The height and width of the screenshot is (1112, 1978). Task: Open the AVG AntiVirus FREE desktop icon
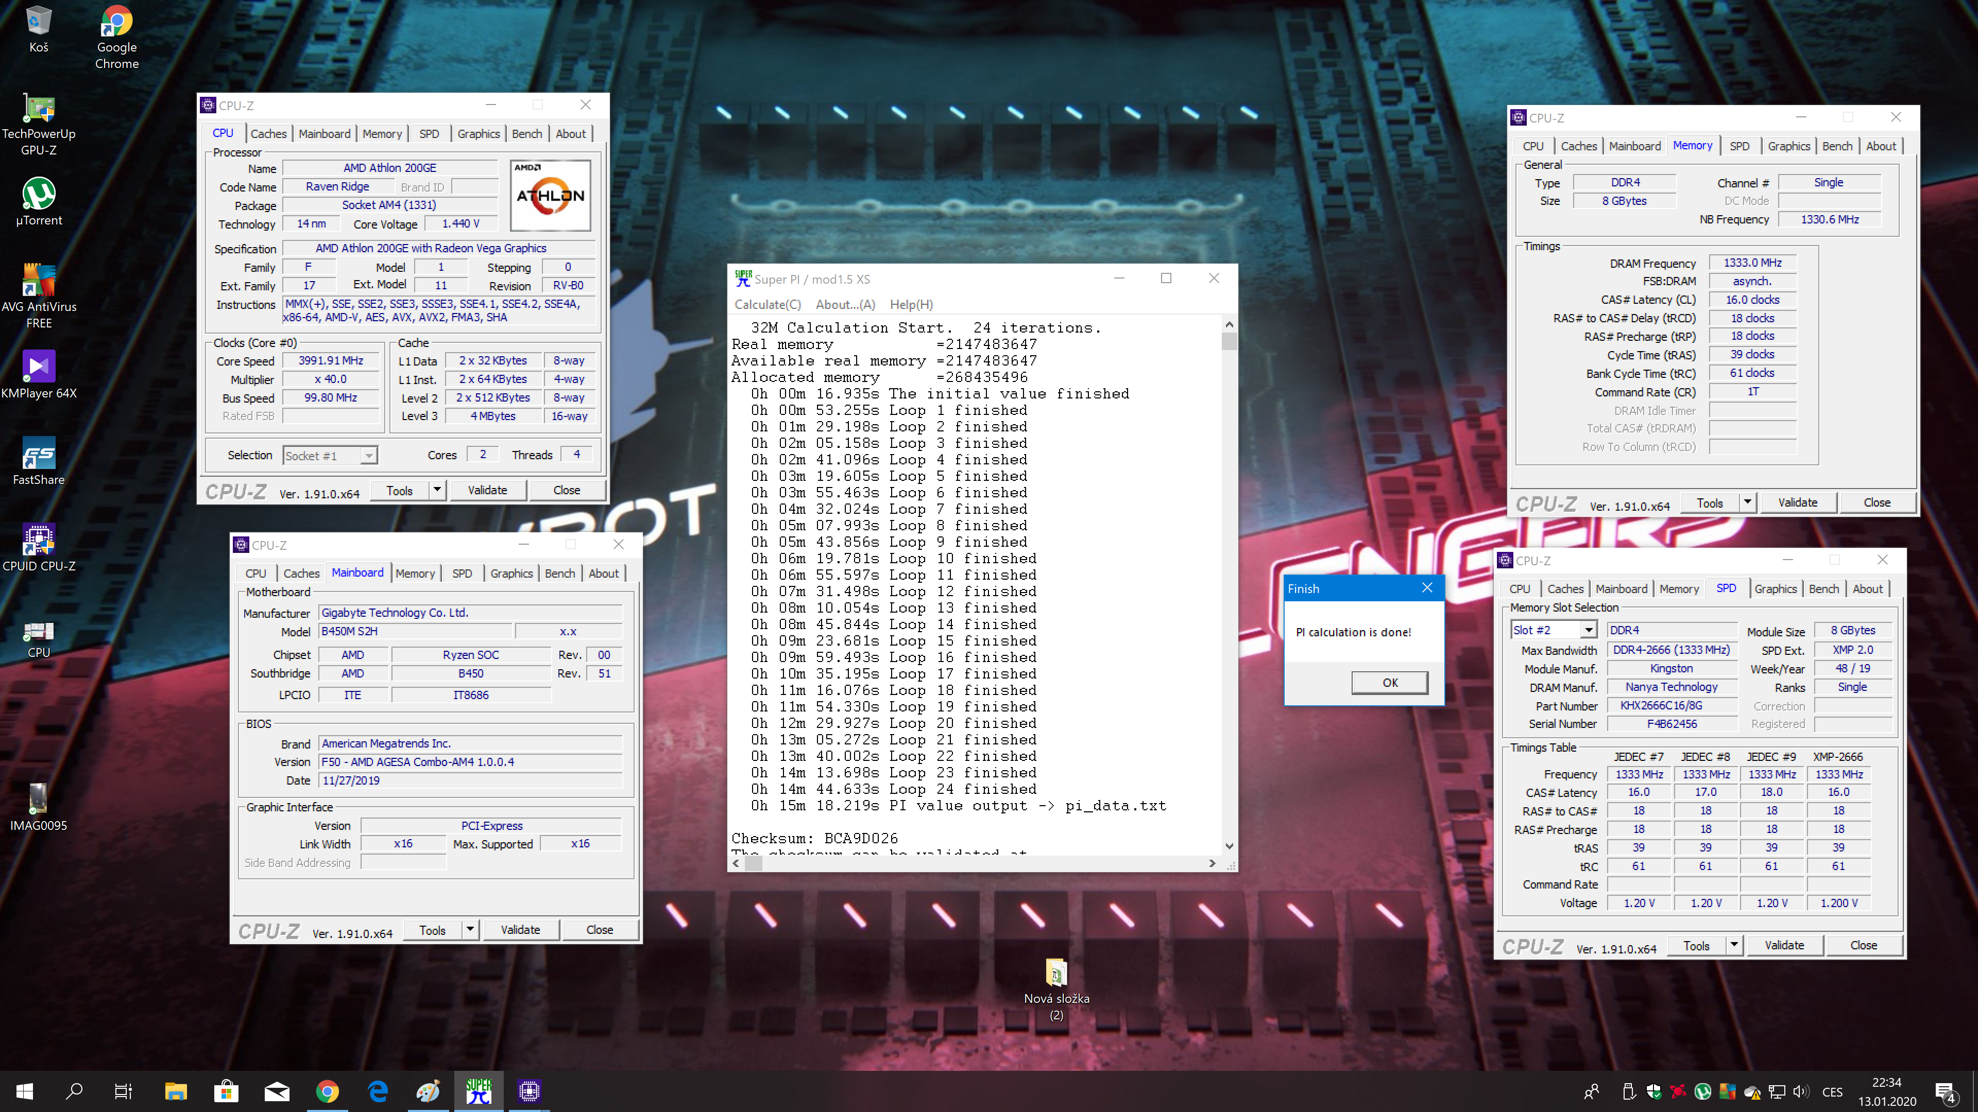click(x=39, y=296)
